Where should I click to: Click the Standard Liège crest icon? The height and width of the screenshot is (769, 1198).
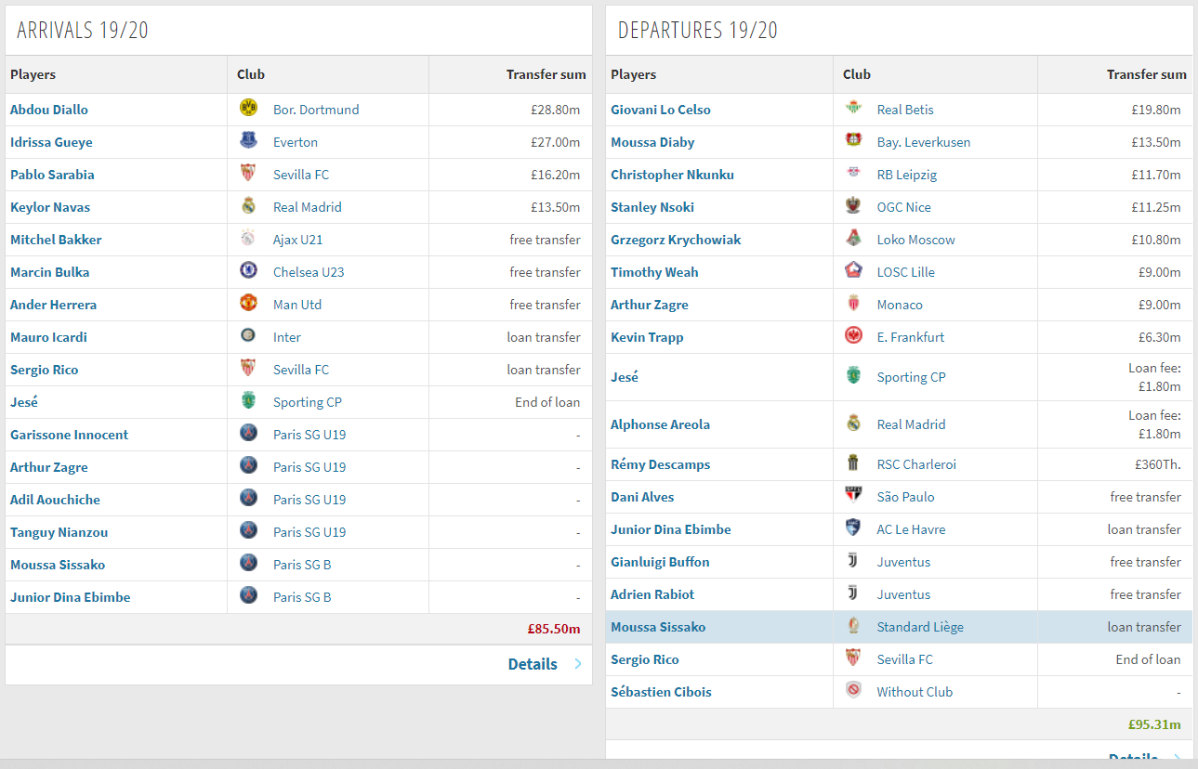[x=853, y=626]
